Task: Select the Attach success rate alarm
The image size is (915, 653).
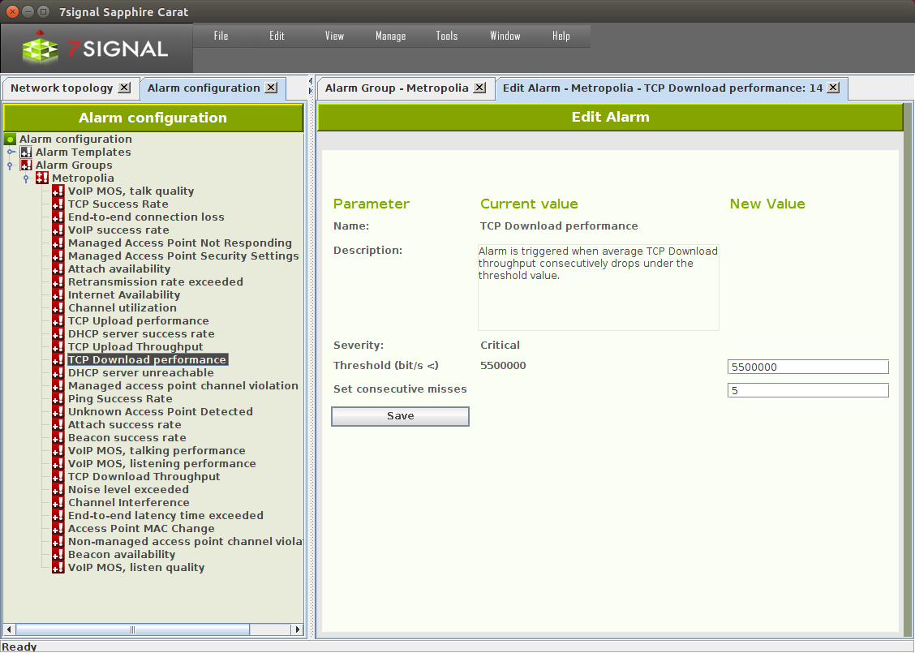Action: (125, 425)
